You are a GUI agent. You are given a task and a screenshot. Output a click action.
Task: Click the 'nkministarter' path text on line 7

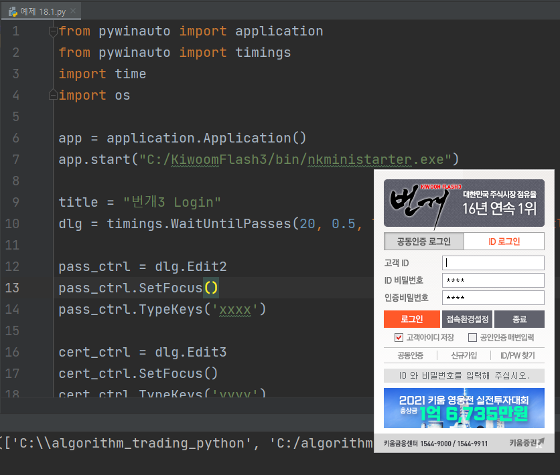click(x=360, y=159)
